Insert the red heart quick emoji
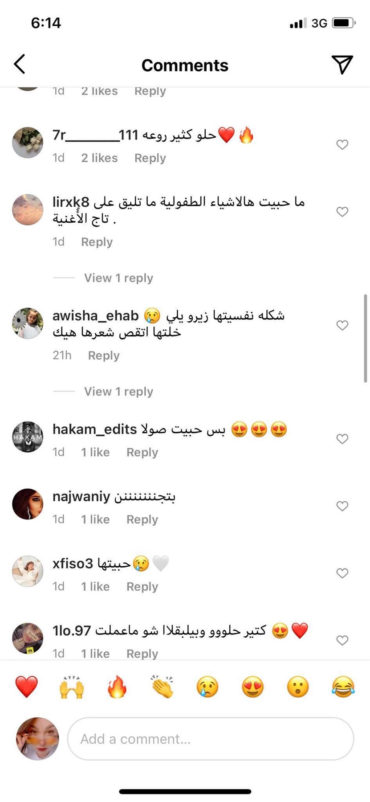The image size is (370, 802). point(27,687)
